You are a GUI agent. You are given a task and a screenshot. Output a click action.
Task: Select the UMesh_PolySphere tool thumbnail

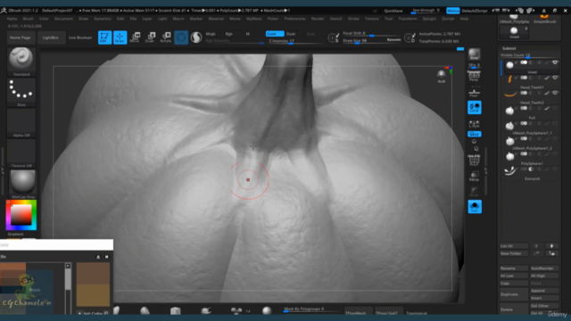click(514, 19)
